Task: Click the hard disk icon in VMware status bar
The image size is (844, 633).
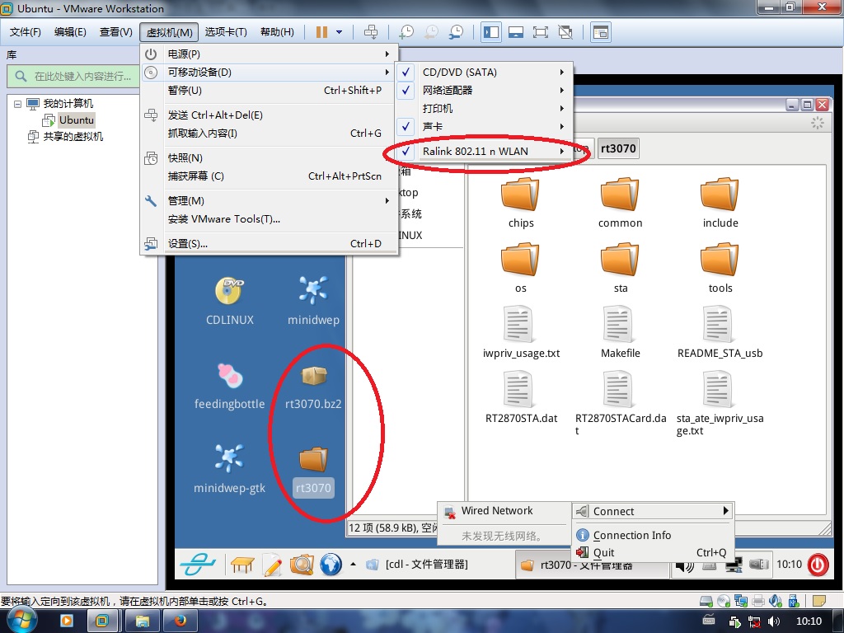Action: click(x=706, y=601)
